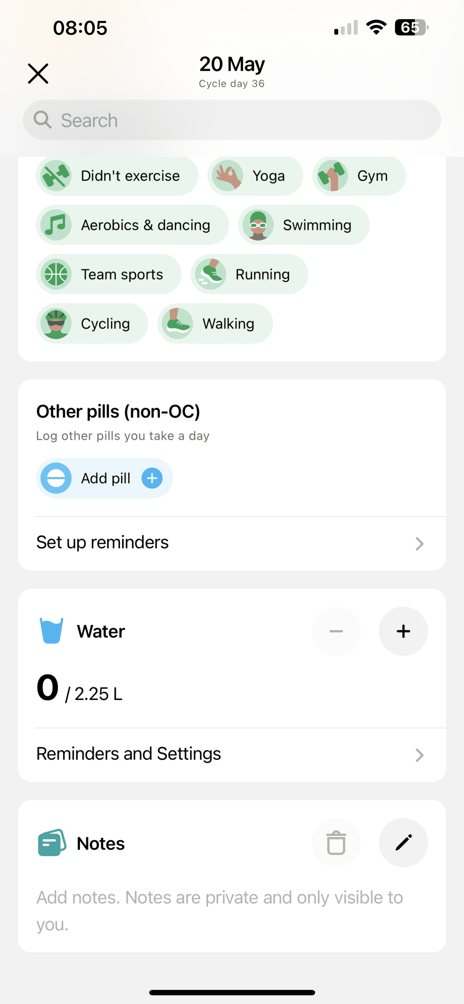Tap the magnifier icon in search bar

tap(43, 120)
